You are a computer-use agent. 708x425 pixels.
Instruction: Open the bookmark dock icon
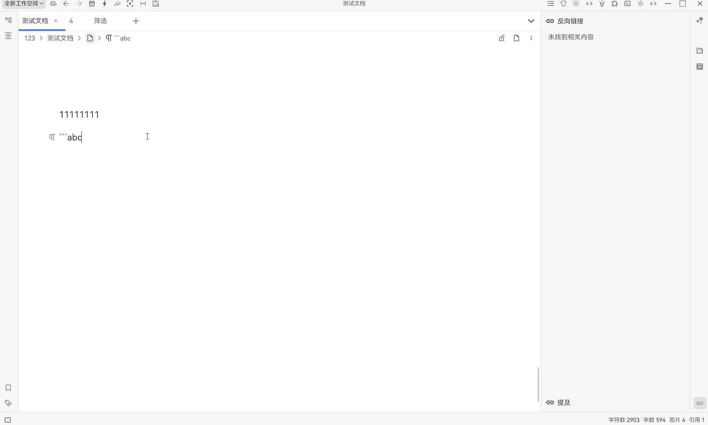[8, 388]
